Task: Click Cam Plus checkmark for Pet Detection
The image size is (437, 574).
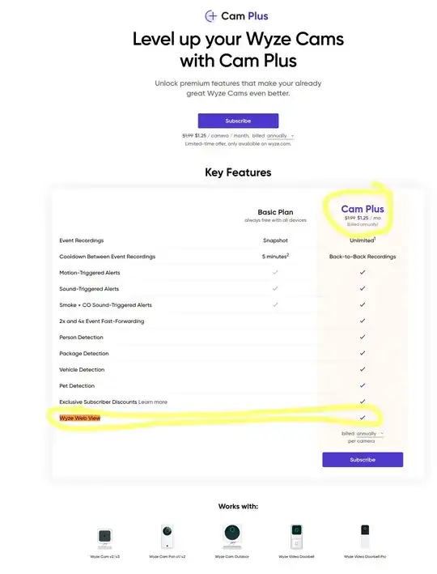Action: 363,385
